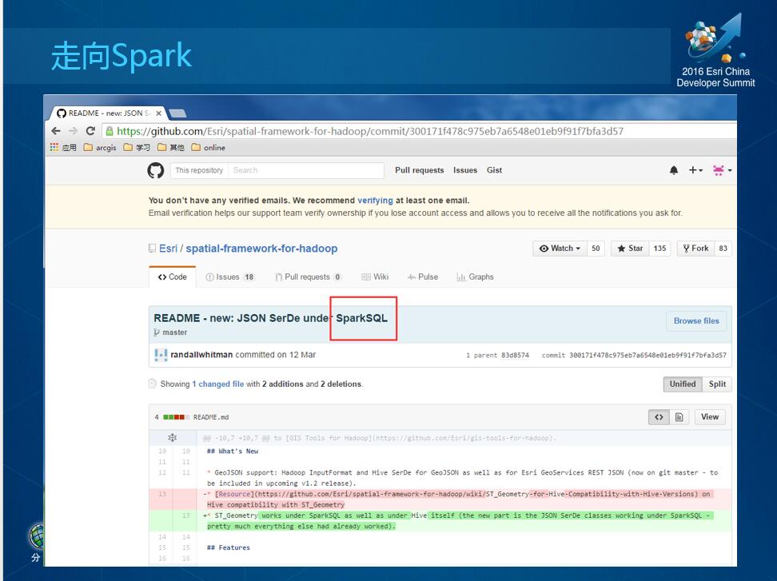The image size is (777, 581).
Task: Click Pull requests in top navigation
Action: [419, 170]
